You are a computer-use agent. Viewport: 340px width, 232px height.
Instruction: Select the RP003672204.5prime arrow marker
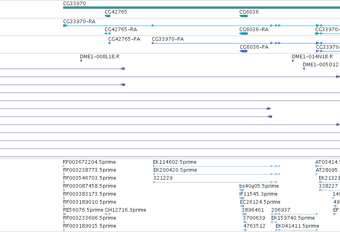click(64, 166)
